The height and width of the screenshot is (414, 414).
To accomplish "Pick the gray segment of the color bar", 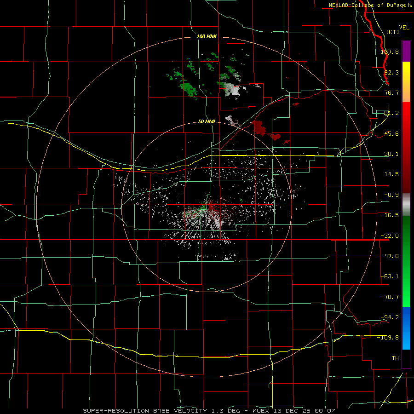I will coord(406,205).
